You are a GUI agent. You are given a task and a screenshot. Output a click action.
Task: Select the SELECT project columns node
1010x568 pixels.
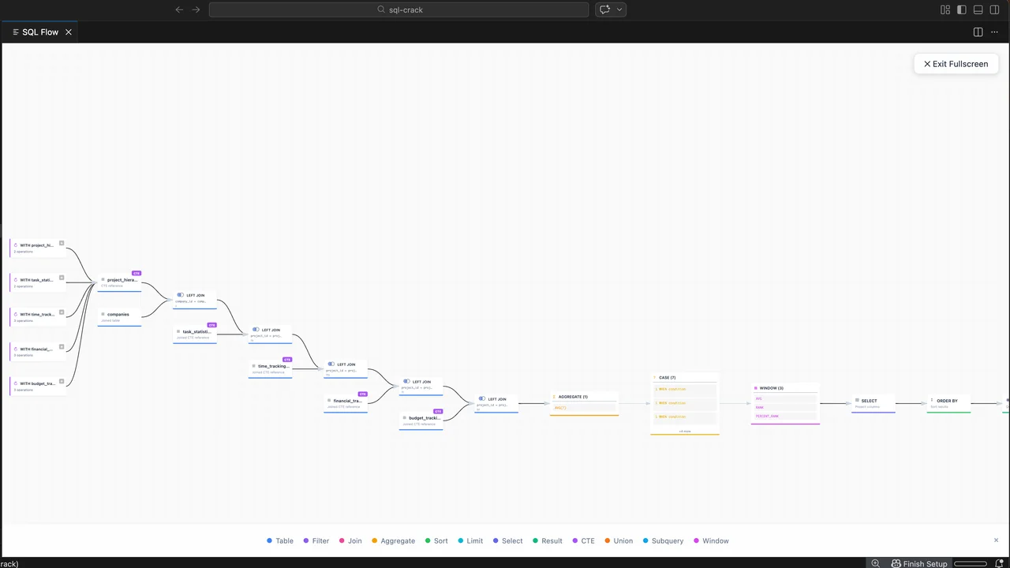[x=873, y=403]
